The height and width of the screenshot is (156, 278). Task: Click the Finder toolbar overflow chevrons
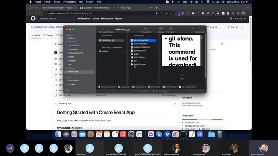pyautogui.click(x=192, y=29)
